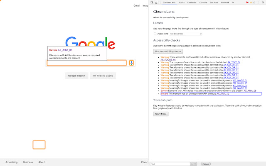The width and height of the screenshot is (266, 166).
Task: Click the Accessibility checks heading
Action: (167, 40)
